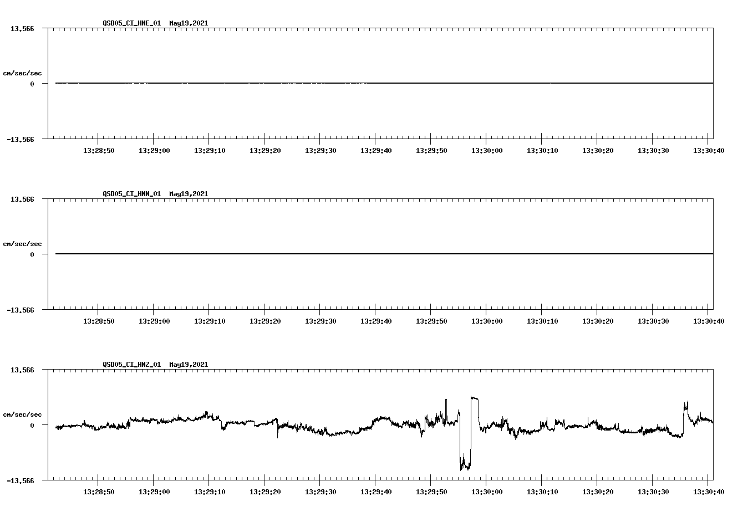Image resolution: width=753 pixels, height=512 pixels.
Task: Select the QSD05_CI_HNN_01 trace title
Action: [x=130, y=194]
